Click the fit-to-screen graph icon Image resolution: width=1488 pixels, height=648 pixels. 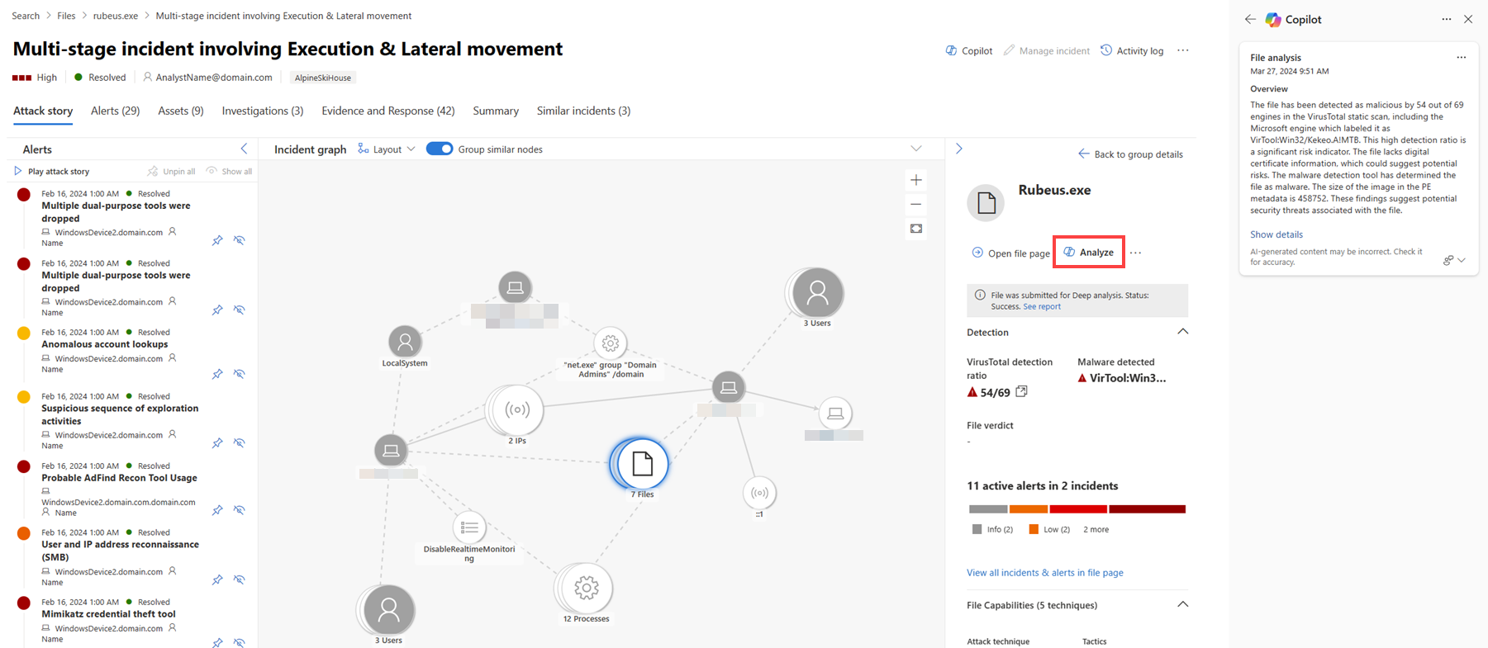[916, 229]
